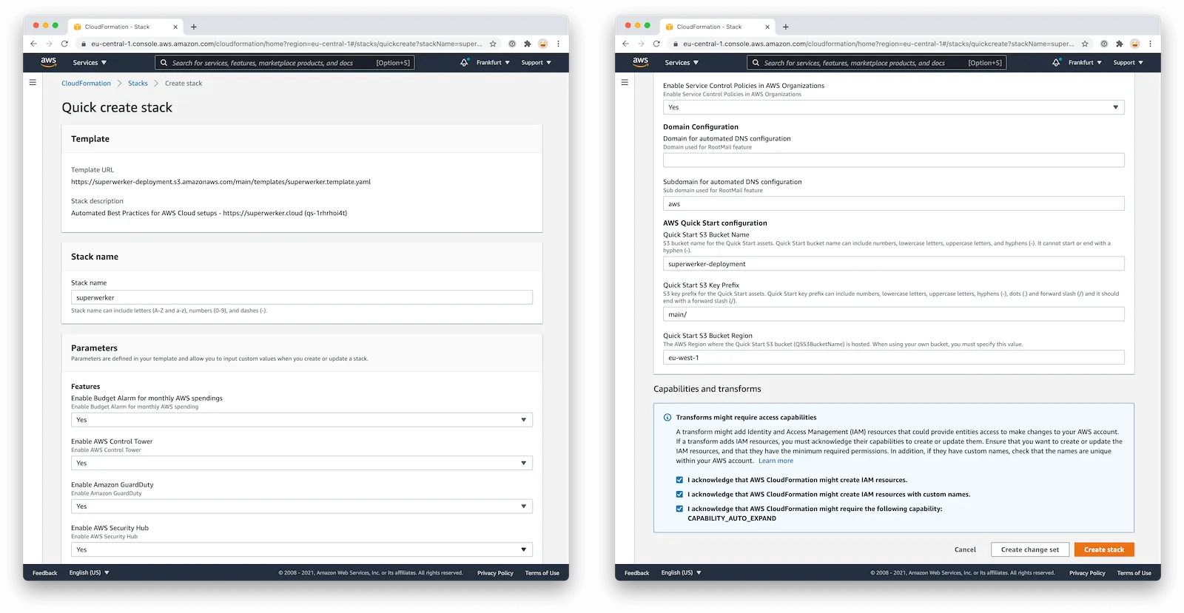This screenshot has width=1184, height=613.
Task: Expand the Enable Amazon GuardDuty dropdown
Action: pos(301,507)
